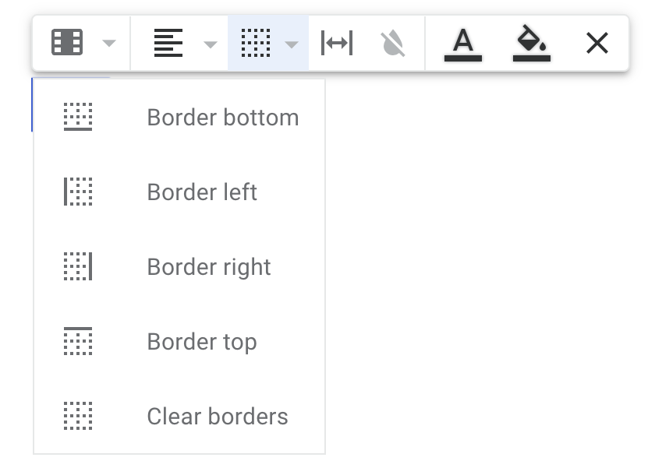Collapse the borders dropdown arrow
Image resolution: width=655 pixels, height=475 pixels.
pos(291,44)
